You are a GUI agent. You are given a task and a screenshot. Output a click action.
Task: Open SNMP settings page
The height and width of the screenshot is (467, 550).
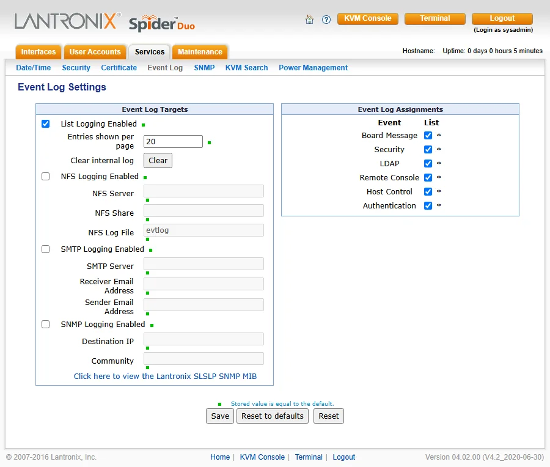[x=204, y=68]
